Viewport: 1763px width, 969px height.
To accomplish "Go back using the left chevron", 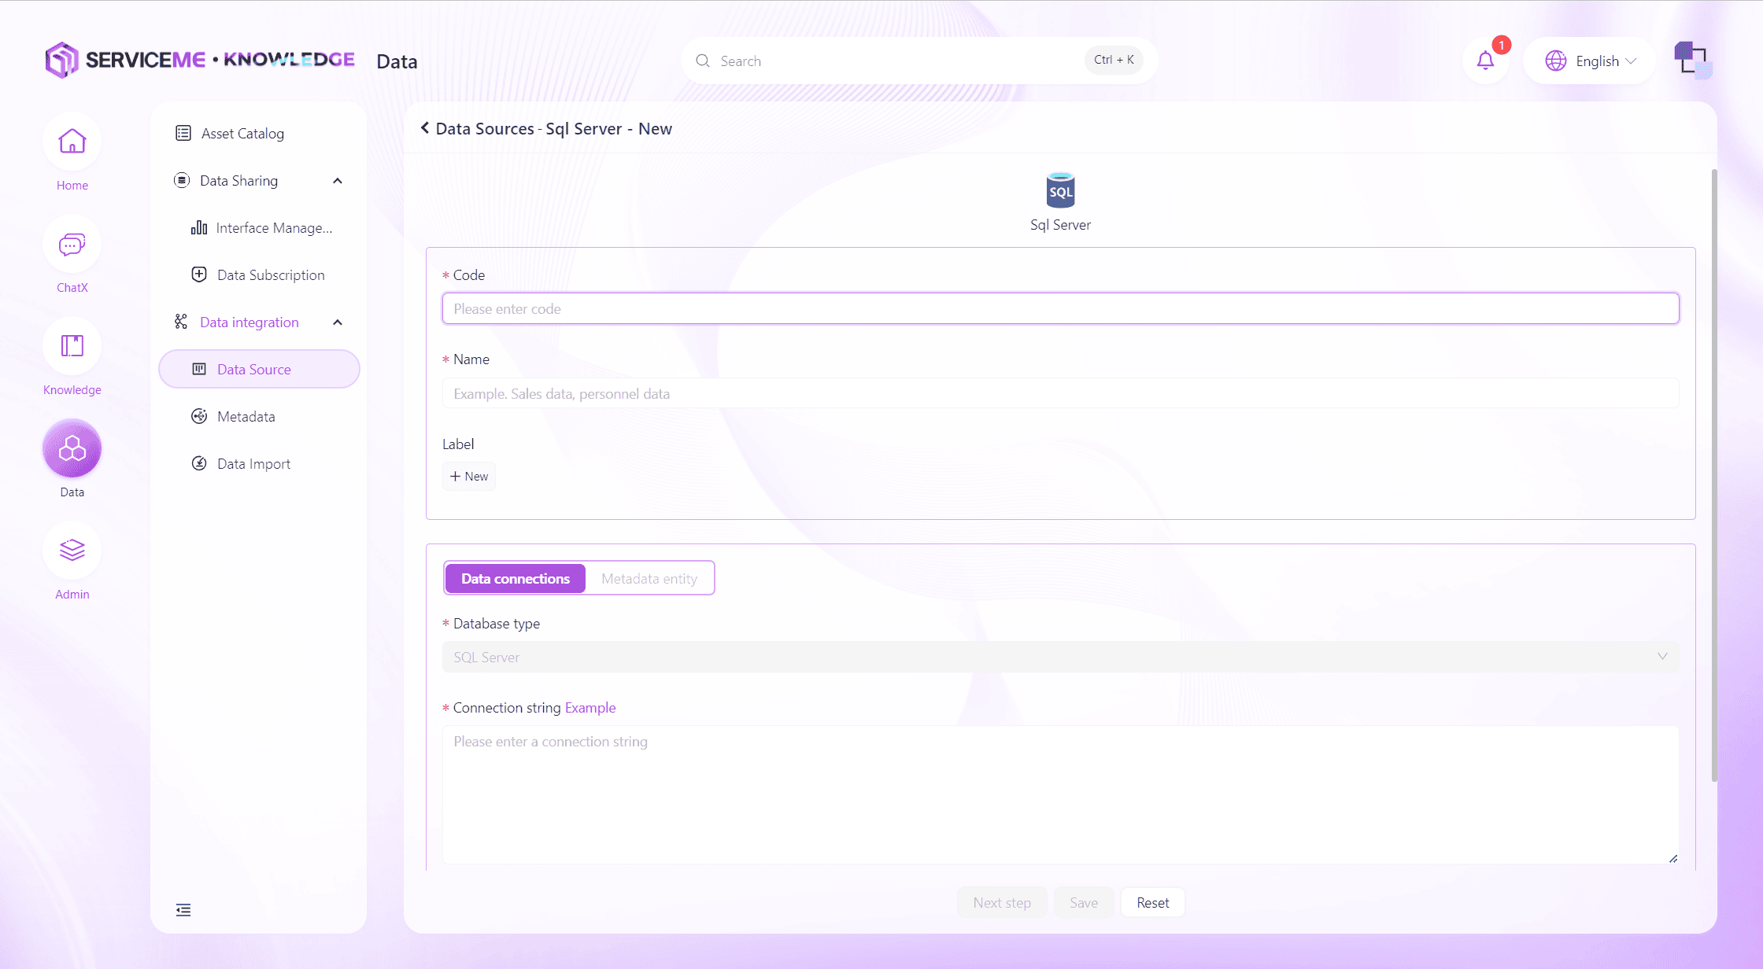I will (425, 127).
